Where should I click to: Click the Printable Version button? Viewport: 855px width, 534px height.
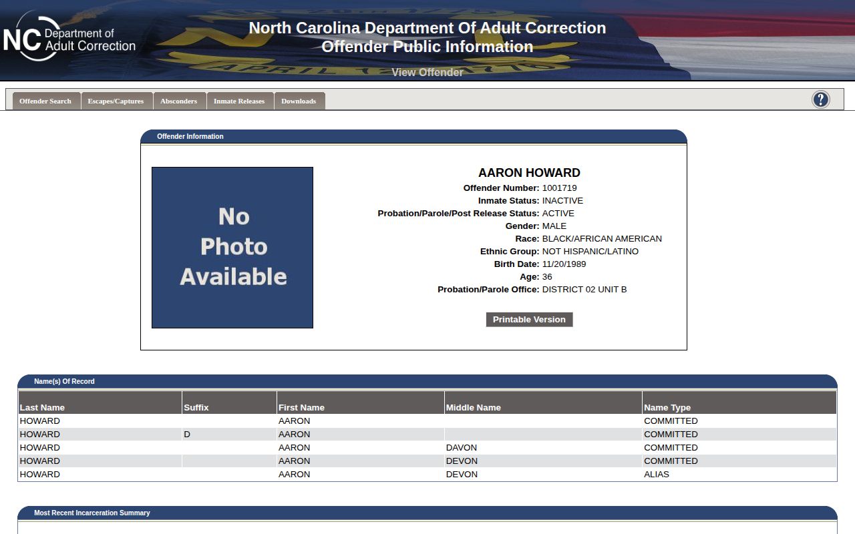click(x=529, y=320)
